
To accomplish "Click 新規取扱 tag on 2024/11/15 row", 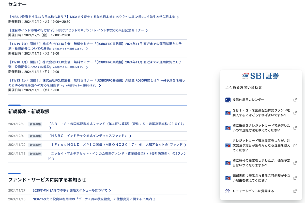I will tap(35, 154).
